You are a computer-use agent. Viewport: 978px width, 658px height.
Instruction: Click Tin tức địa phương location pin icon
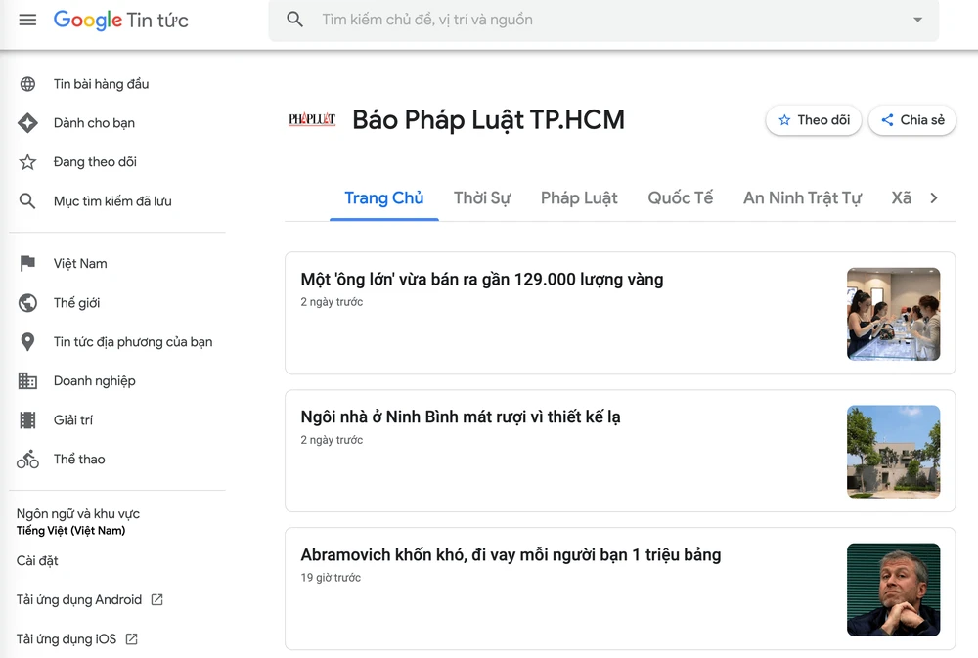(x=27, y=342)
